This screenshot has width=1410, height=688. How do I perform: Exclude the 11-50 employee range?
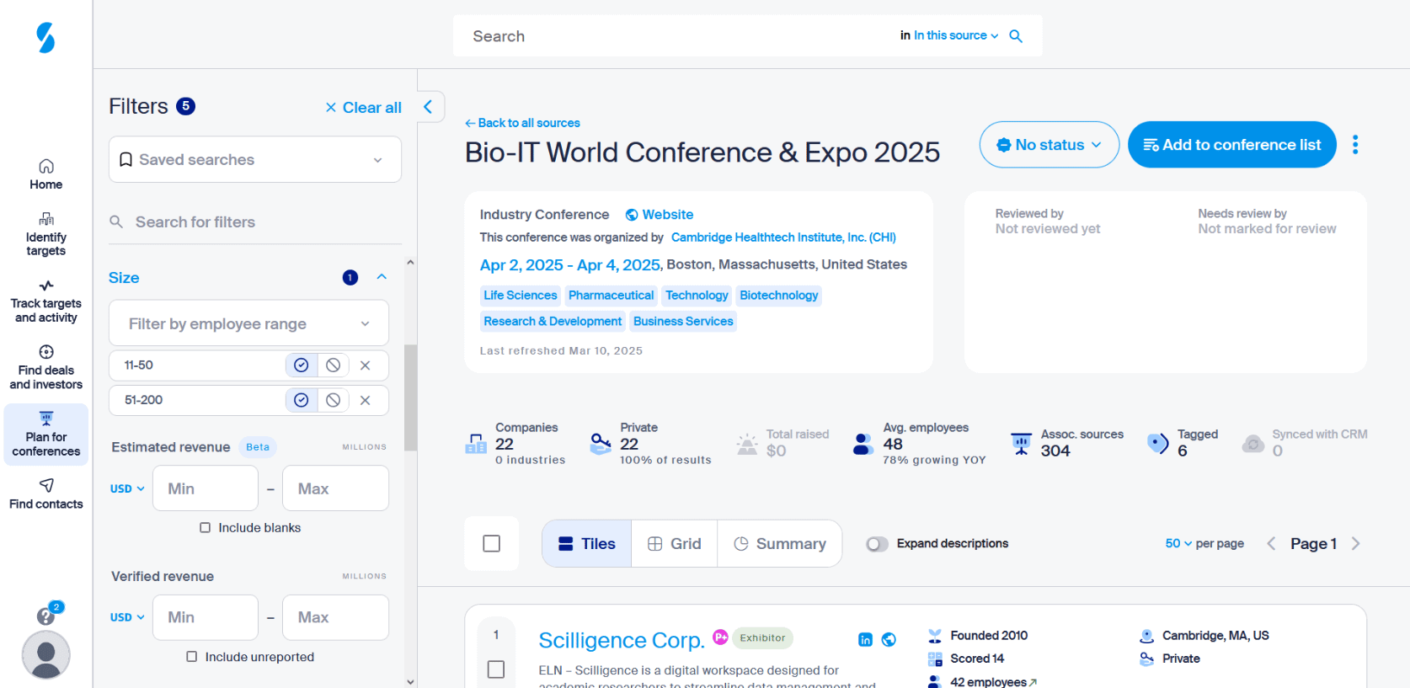pos(334,365)
